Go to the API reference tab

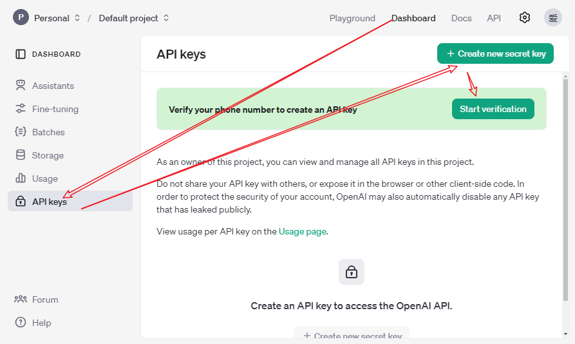(x=494, y=18)
